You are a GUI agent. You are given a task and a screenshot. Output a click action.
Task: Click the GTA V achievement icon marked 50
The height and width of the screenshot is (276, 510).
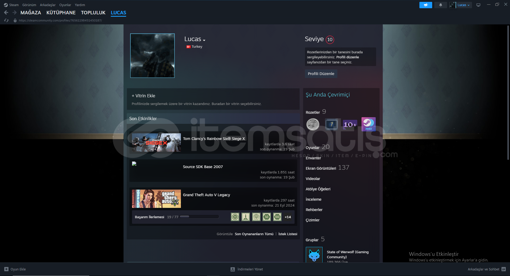[x=267, y=217]
